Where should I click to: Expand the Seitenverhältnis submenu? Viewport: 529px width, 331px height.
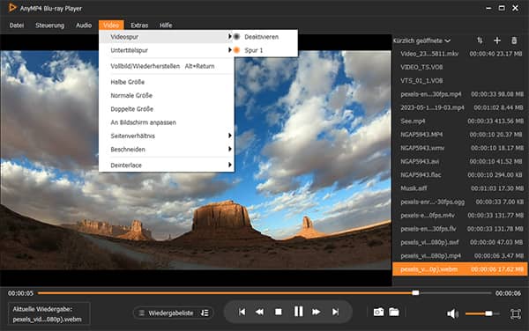tap(166, 136)
